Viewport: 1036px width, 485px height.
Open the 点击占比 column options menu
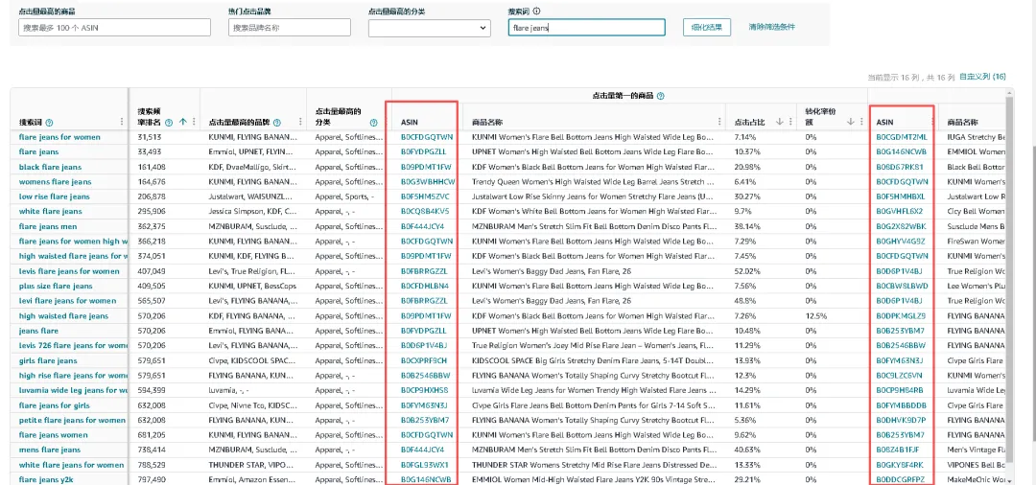click(789, 122)
